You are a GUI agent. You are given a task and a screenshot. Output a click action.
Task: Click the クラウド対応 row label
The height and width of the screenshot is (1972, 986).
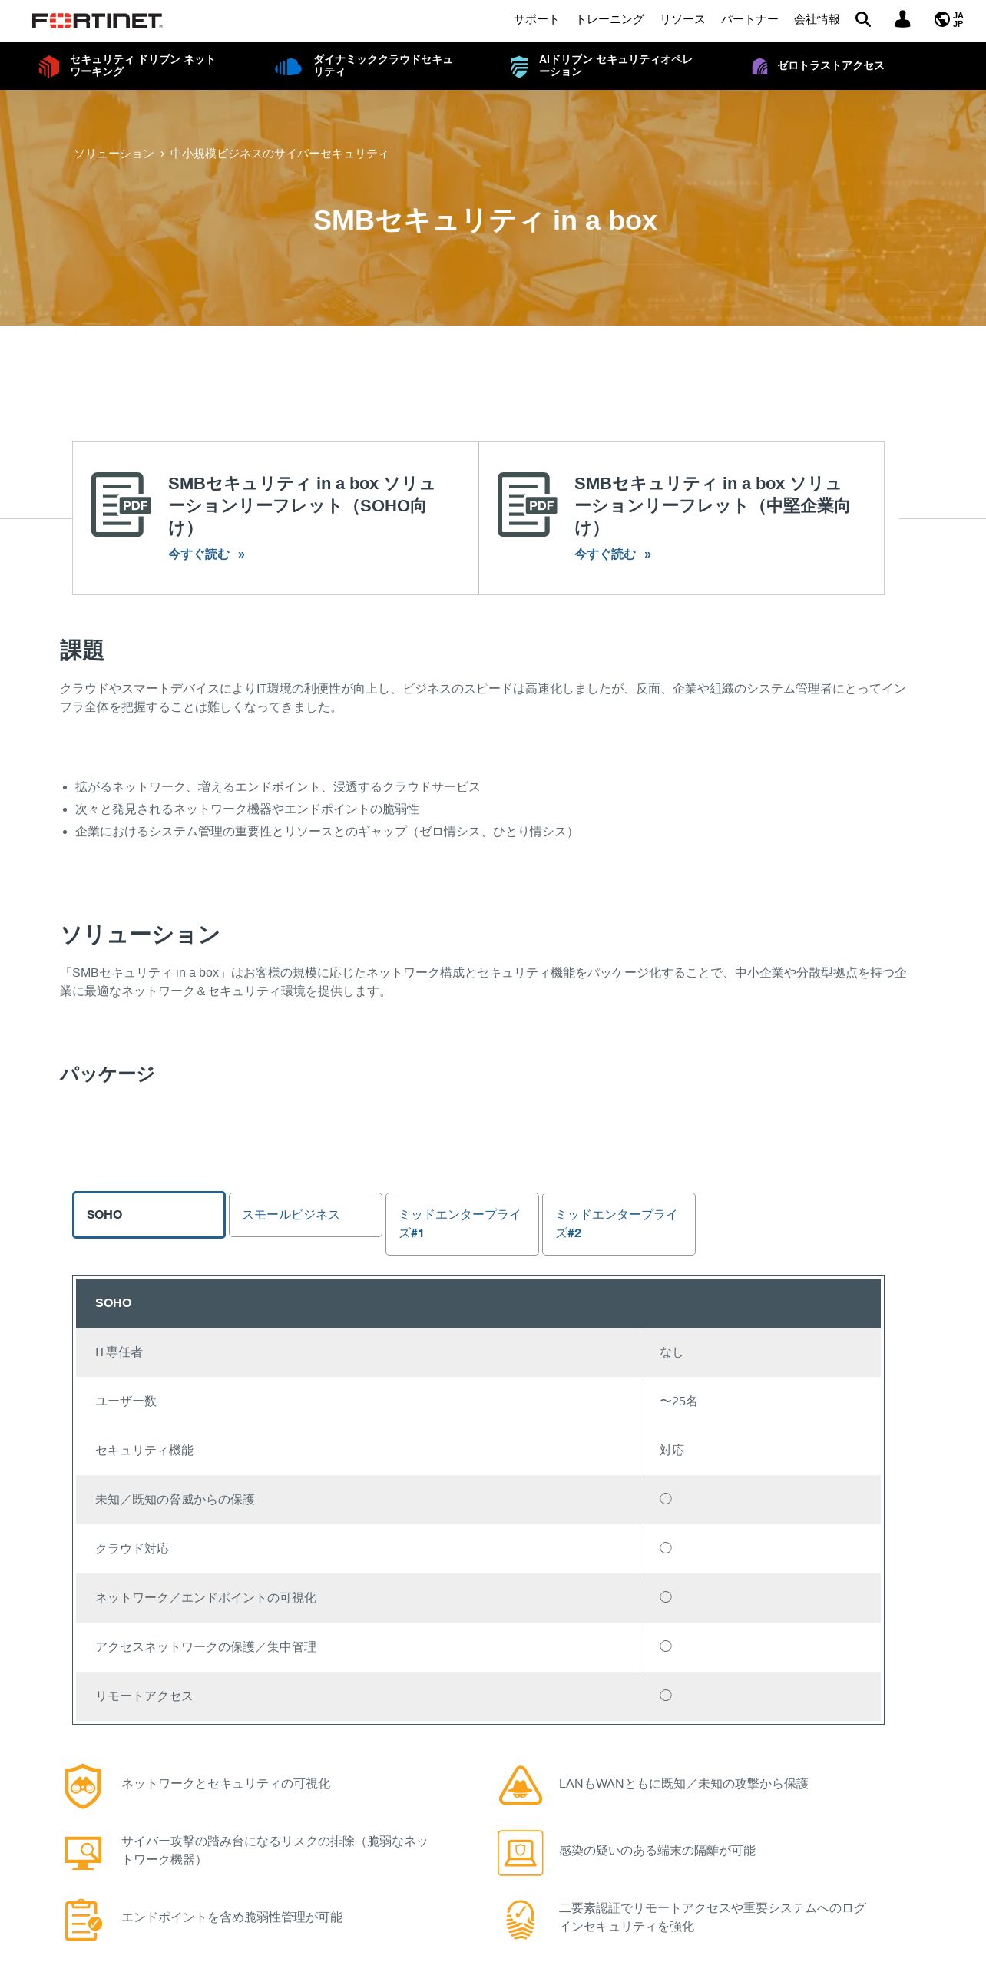[x=132, y=1549]
